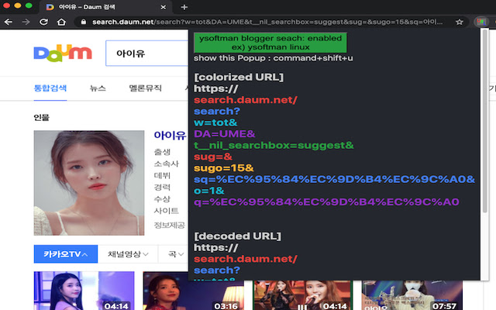The image size is (496, 310).
Task: Open the browser home page icon
Action: [61, 22]
